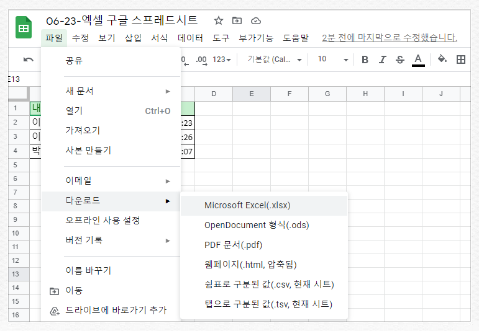Click the move-to-folder icon beside the title

coord(237,20)
